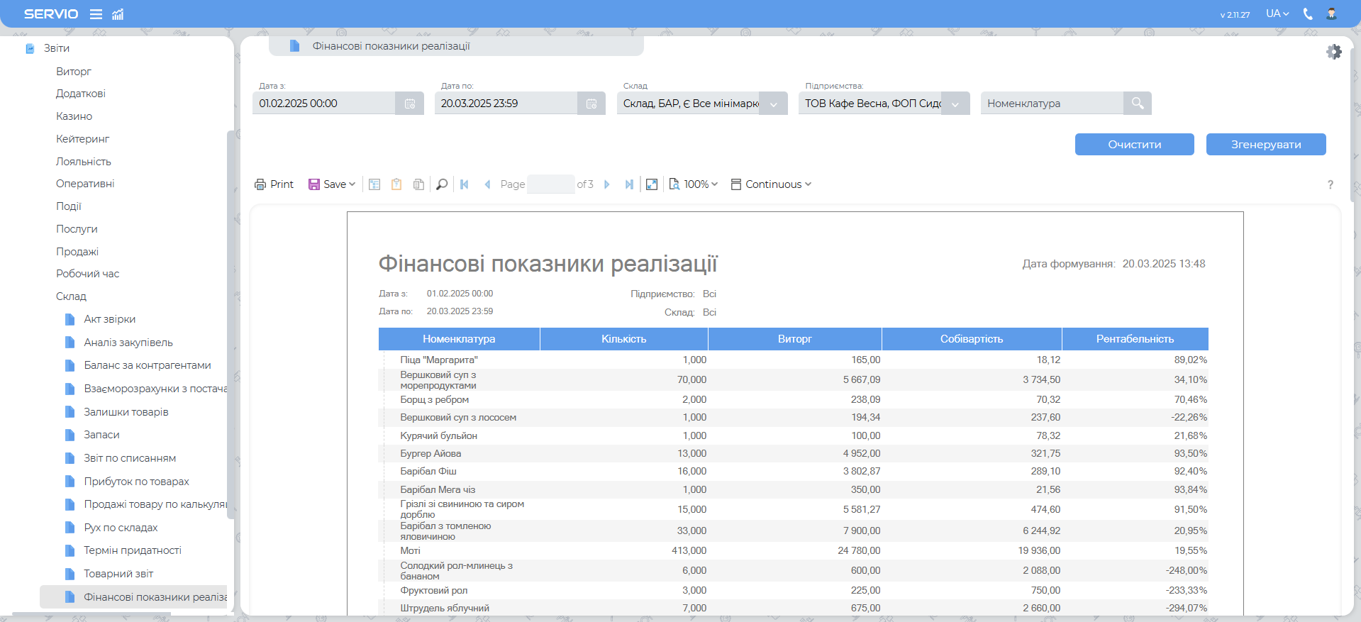Click the phone icon in top bar
1361x622 pixels.
1308,14
